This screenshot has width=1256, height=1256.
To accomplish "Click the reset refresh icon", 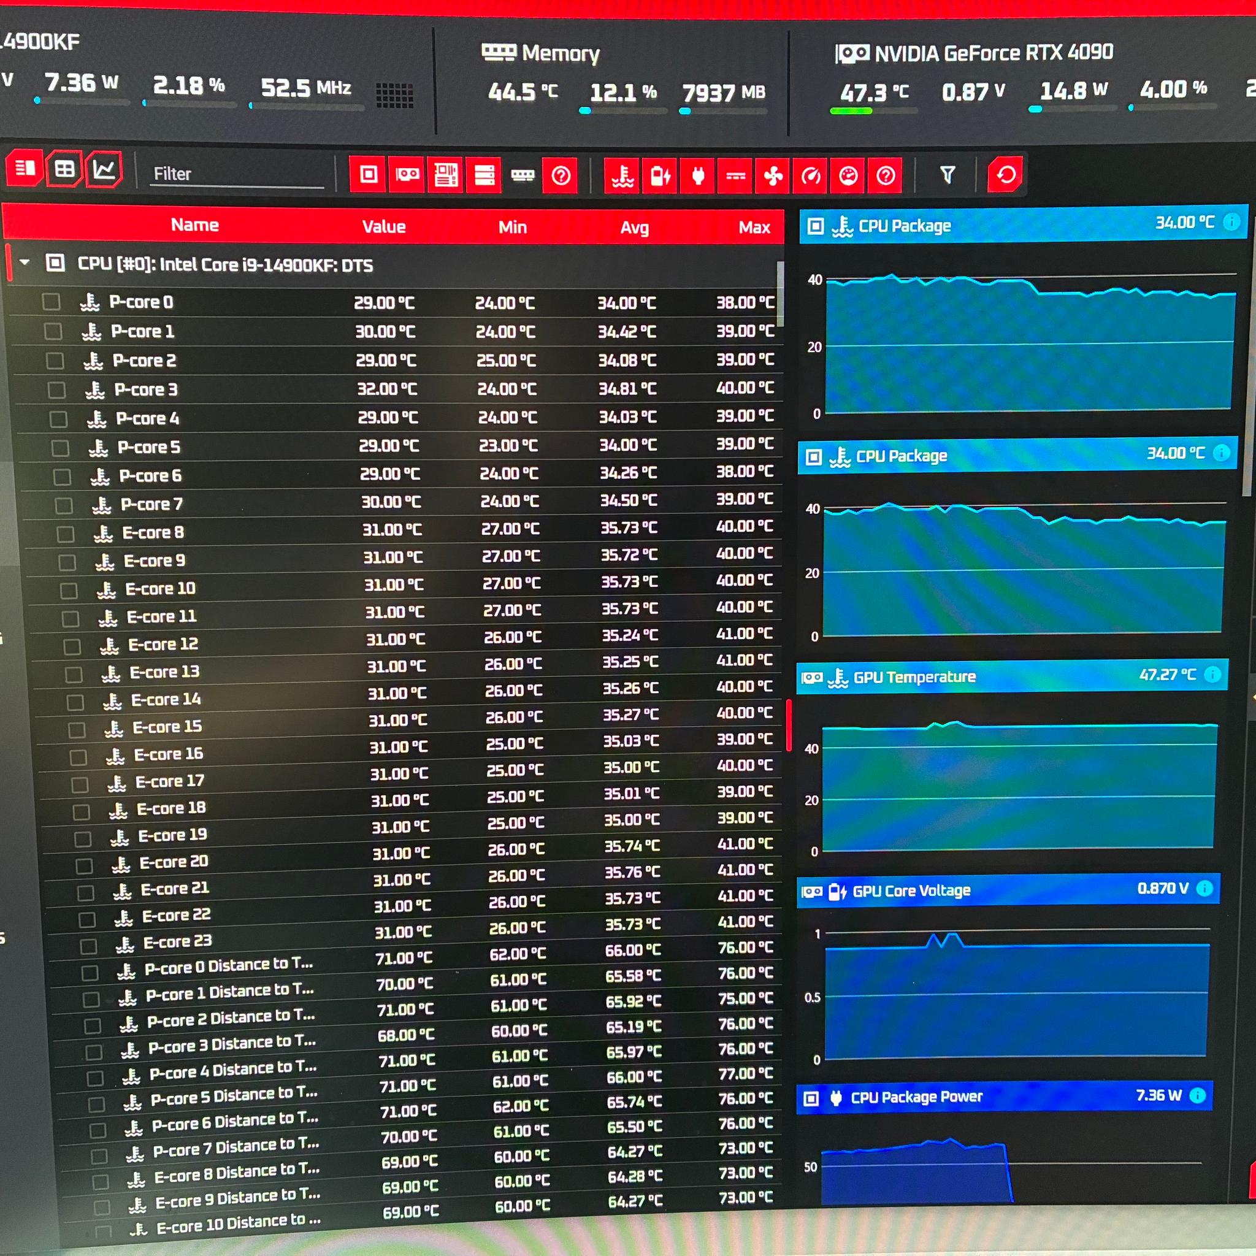I will pyautogui.click(x=1006, y=175).
